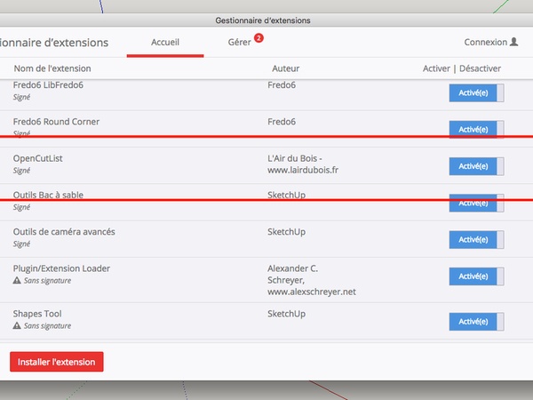Select the Plugin/Extension Loader name
Viewport: 533px width, 400px height.
point(61,268)
